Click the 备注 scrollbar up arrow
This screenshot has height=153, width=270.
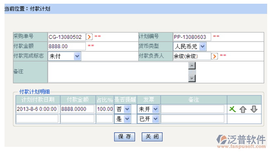coord(192,66)
